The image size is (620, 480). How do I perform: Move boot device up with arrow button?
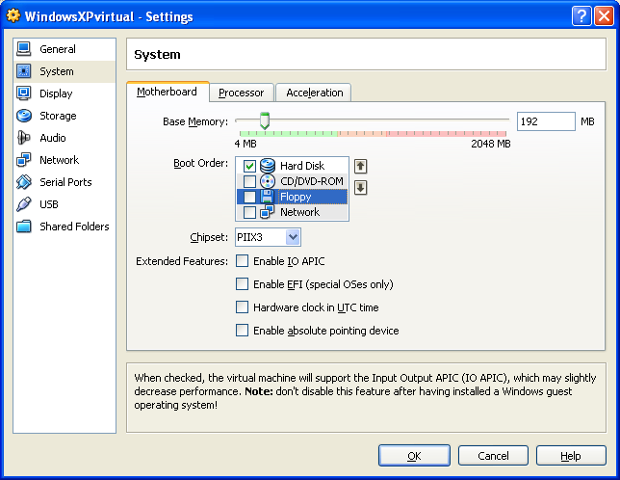(360, 166)
